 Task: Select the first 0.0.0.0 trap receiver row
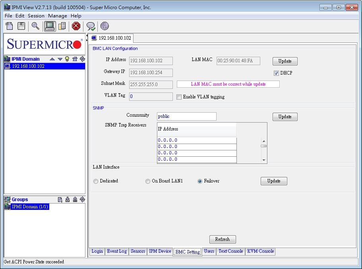coord(197,140)
